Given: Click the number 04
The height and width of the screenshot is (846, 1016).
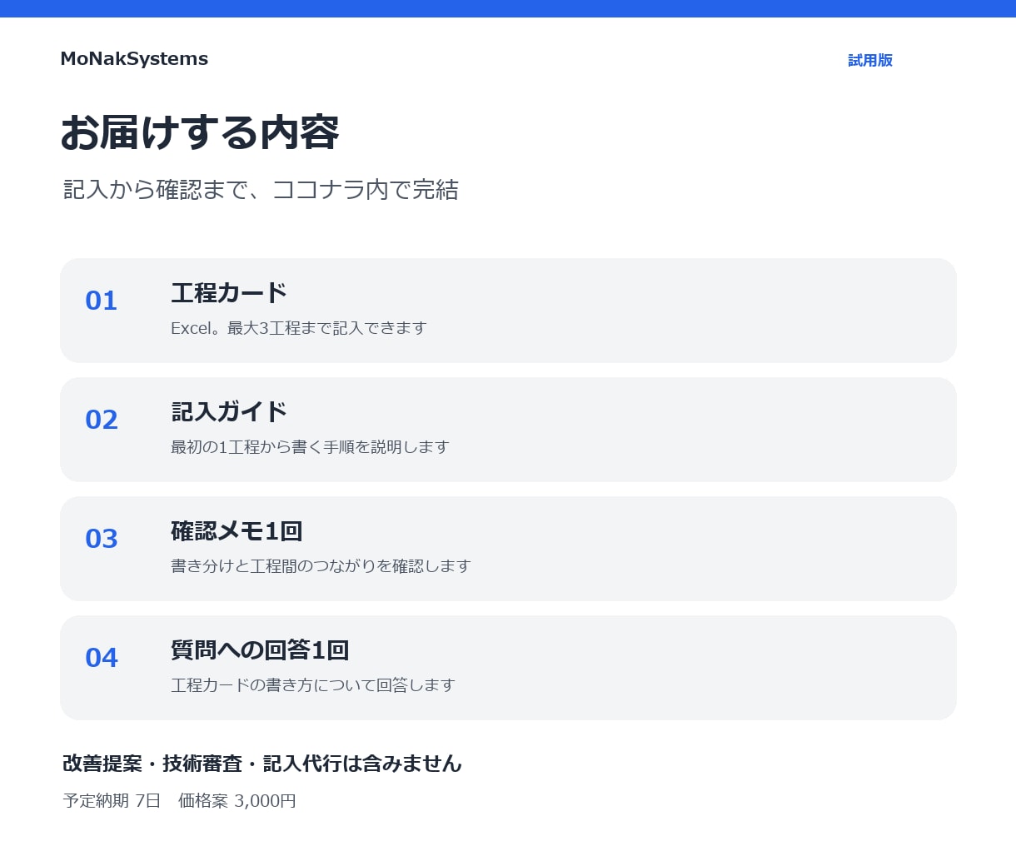Looking at the screenshot, I should point(102,658).
